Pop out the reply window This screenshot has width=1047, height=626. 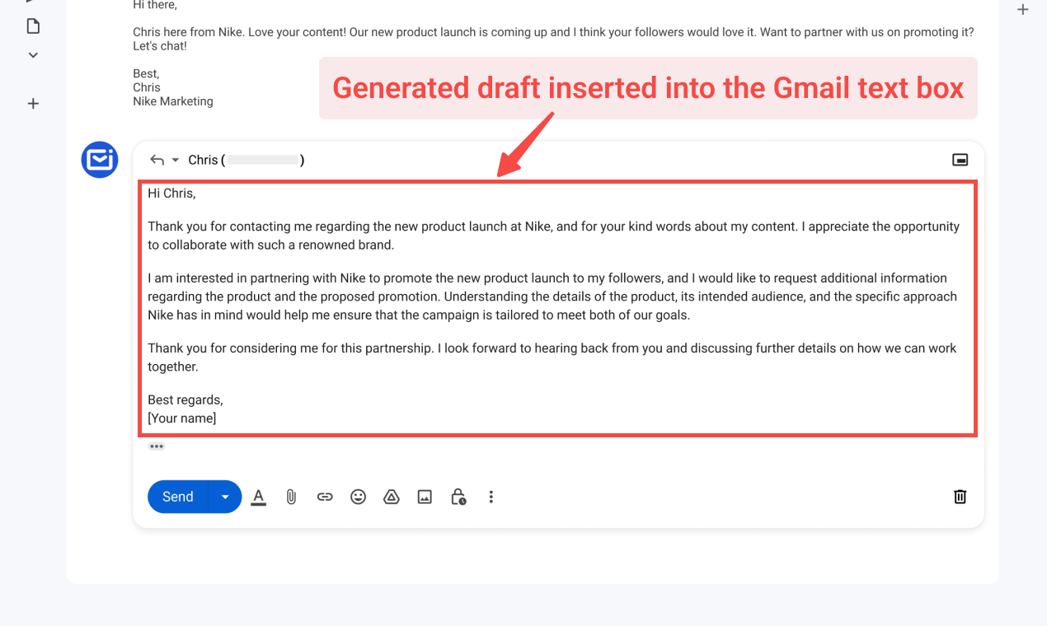pyautogui.click(x=960, y=160)
